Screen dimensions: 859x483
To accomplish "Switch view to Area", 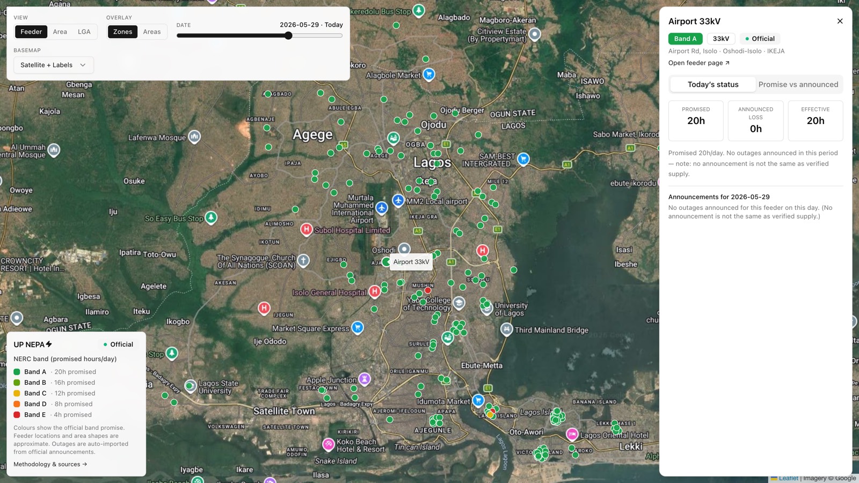I will click(x=60, y=32).
